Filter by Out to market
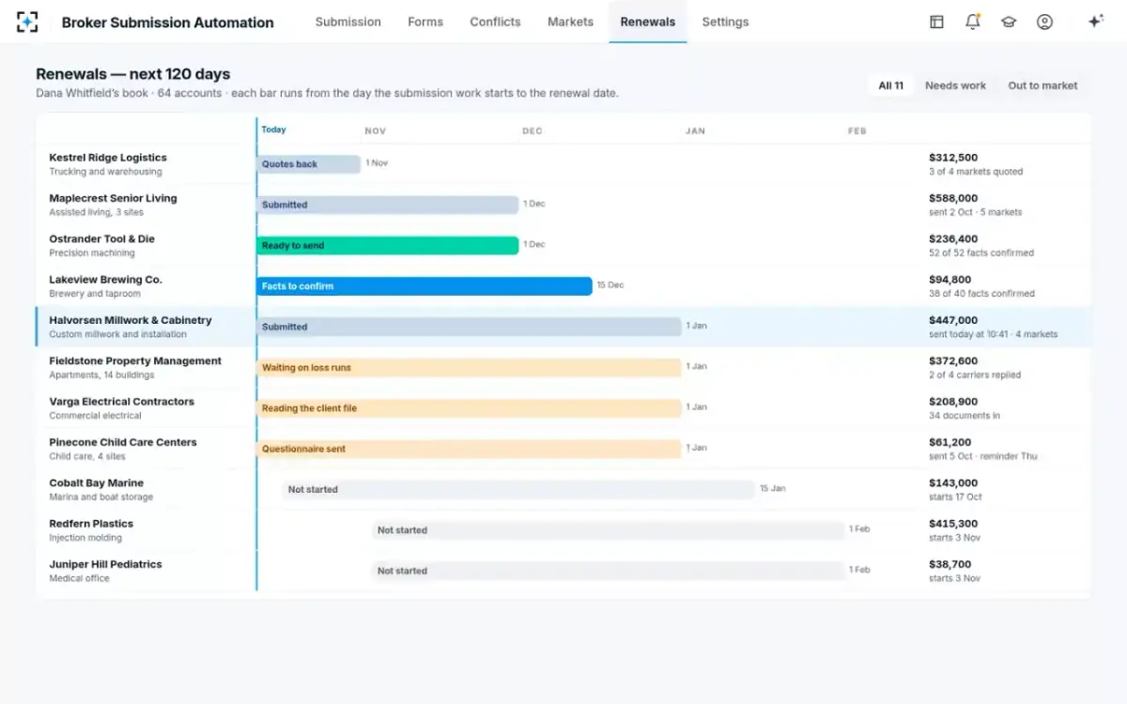Image resolution: width=1127 pixels, height=704 pixels. click(1042, 85)
